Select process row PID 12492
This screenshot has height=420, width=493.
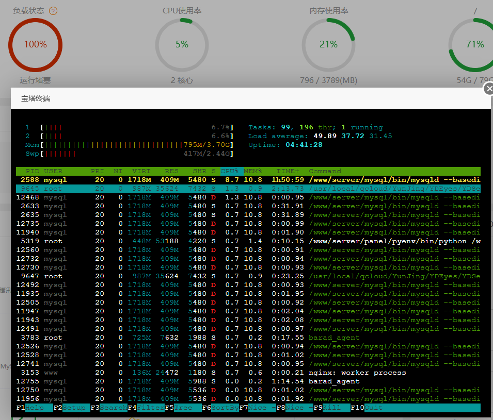[x=248, y=285]
